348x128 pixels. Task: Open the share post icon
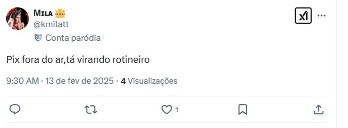tap(319, 109)
